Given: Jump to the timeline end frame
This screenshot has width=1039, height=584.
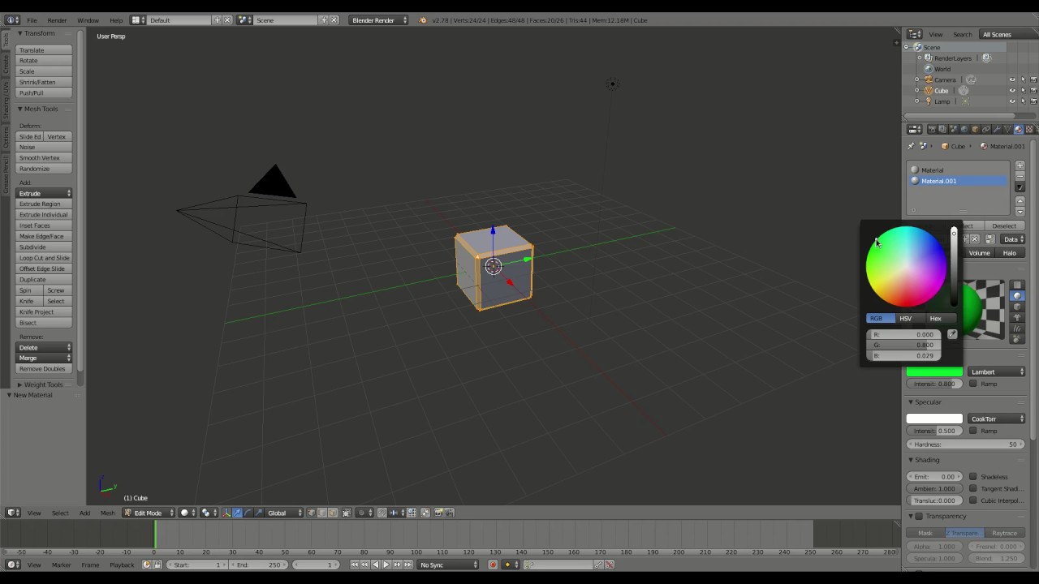Looking at the screenshot, I should click(x=407, y=565).
